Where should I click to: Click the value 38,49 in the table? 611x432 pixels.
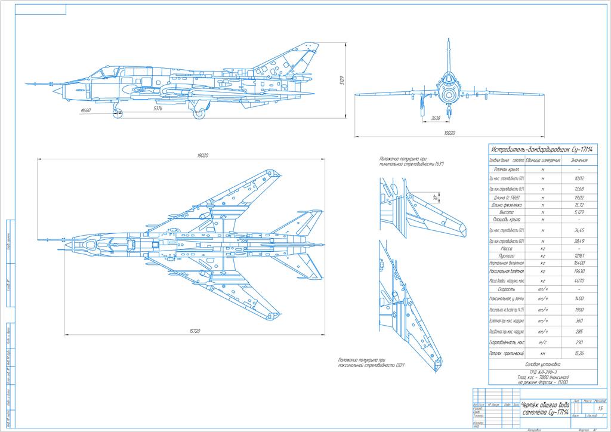pos(579,241)
